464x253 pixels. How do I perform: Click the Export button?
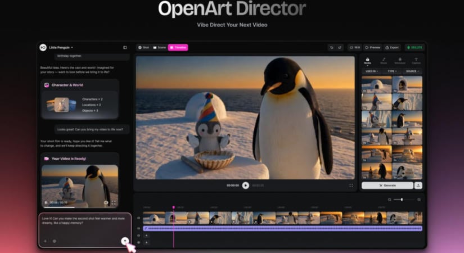392,47
